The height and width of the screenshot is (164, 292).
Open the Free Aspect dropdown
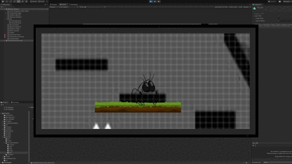[x=69, y=7]
